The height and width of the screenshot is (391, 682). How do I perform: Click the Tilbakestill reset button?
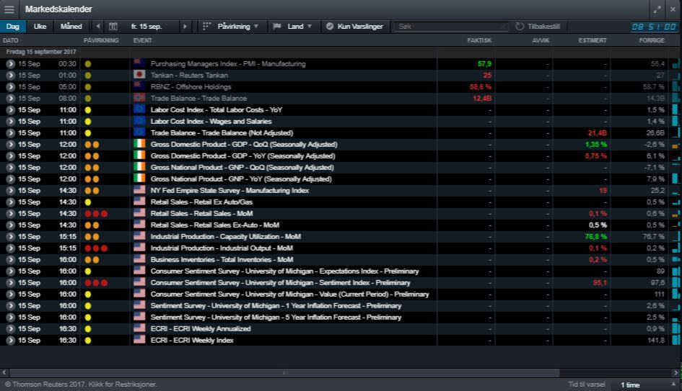coord(538,27)
